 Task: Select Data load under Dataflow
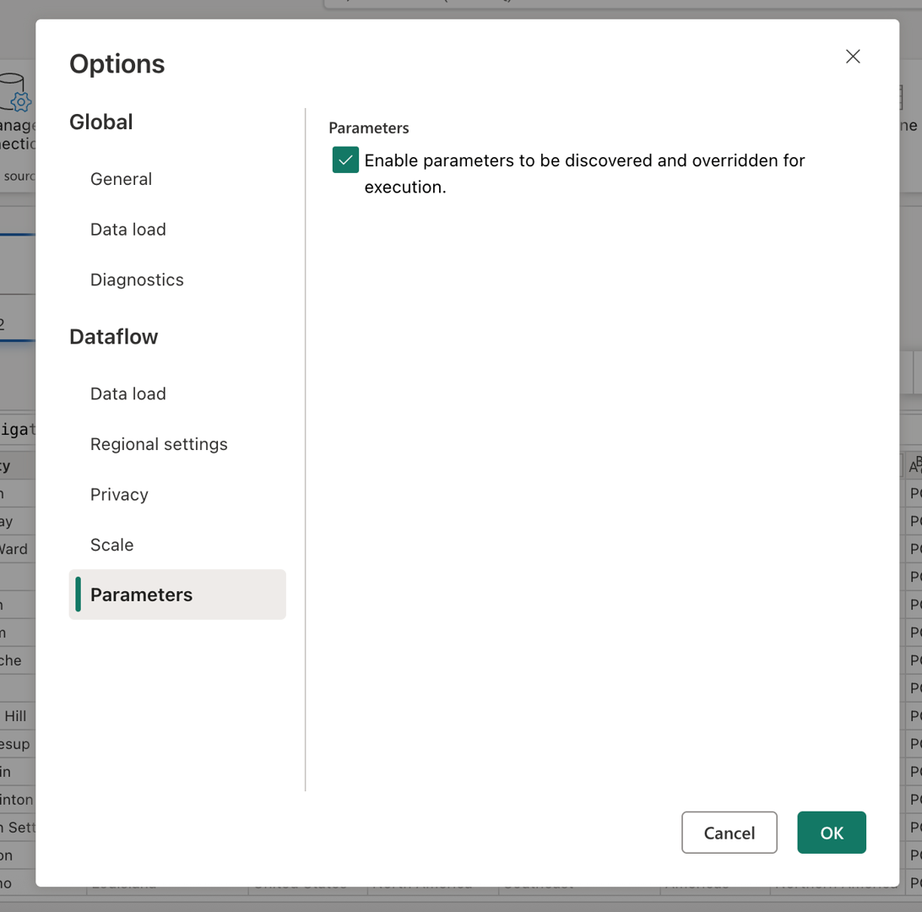[127, 394]
